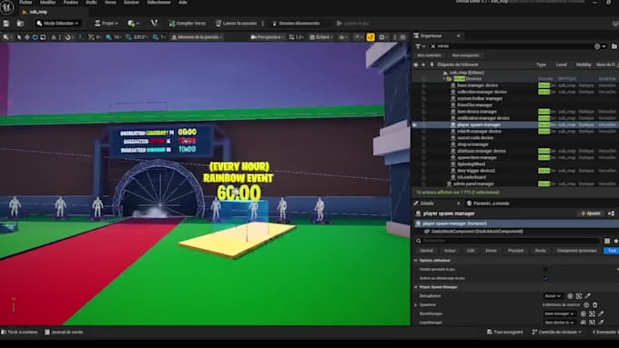Screen dimensions: 619x348
Task: Clear the Organiseur search with X icon
Action: tap(433, 46)
